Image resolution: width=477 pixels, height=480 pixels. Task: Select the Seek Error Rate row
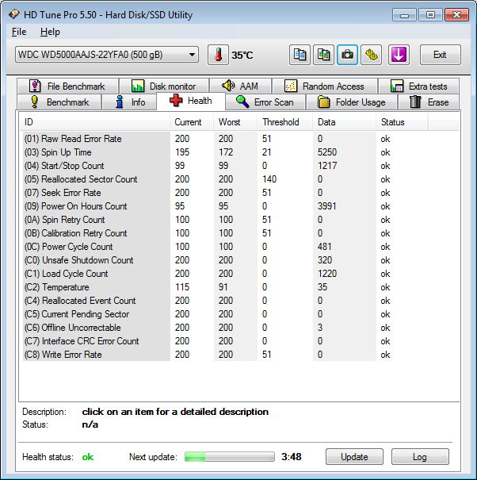click(241, 193)
